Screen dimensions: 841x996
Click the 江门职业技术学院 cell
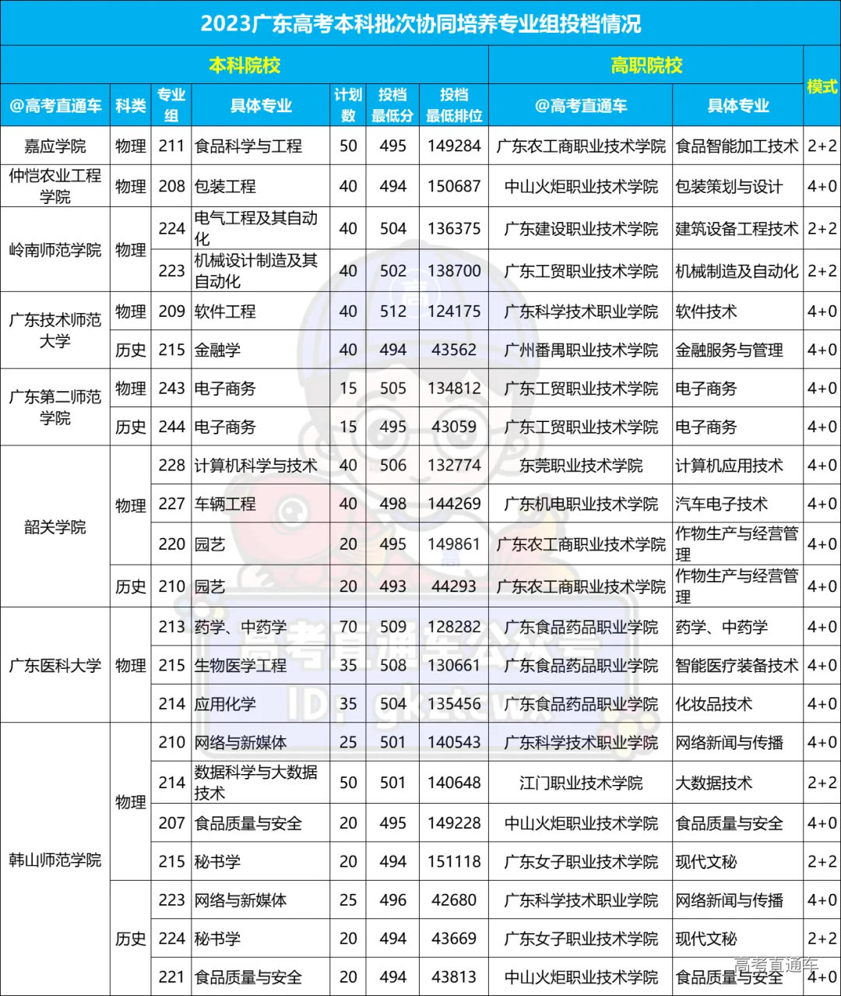pyautogui.click(x=580, y=783)
